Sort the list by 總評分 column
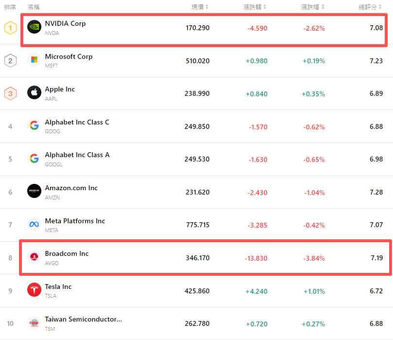The height and width of the screenshot is (340, 393). (371, 7)
